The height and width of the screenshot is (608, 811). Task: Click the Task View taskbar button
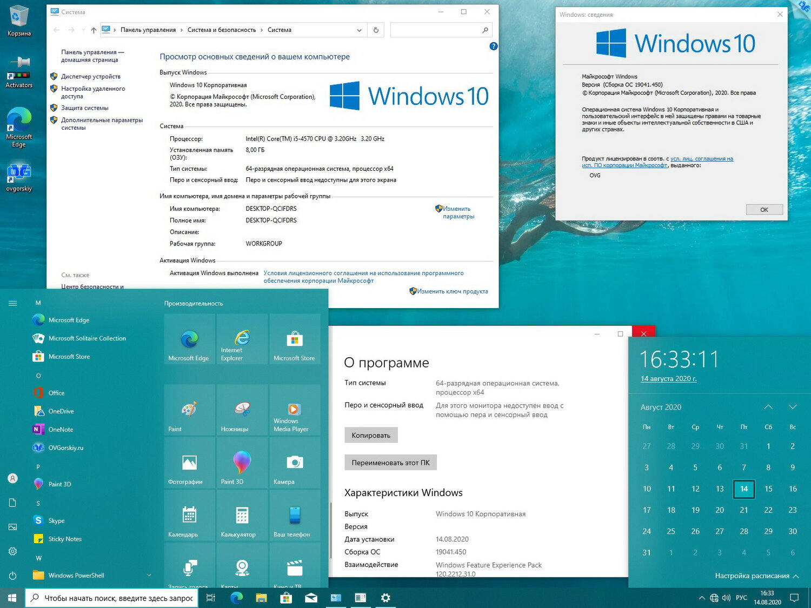[x=211, y=598]
